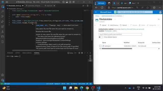Click the blob list right scroll arrow

[159, 49]
